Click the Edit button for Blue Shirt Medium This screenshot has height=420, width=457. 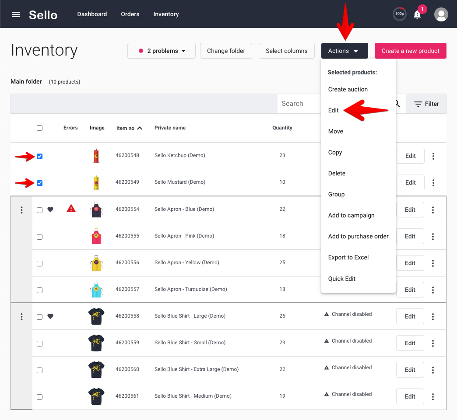click(x=410, y=396)
